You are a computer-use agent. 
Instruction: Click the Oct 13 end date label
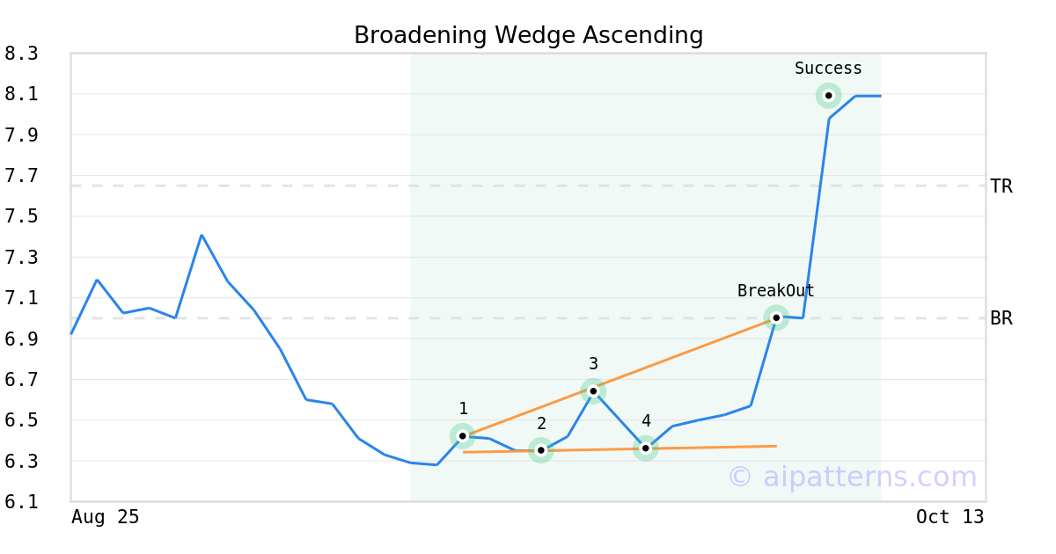tap(950, 517)
